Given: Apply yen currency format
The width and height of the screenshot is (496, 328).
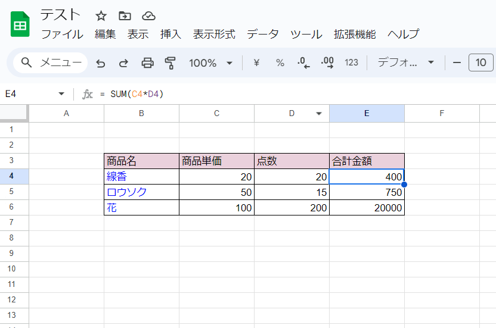Looking at the screenshot, I should click(x=256, y=63).
